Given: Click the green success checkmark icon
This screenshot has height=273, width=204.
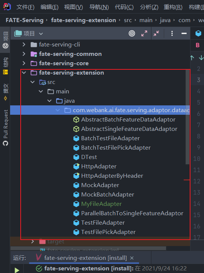Looking at the screenshot, I should tap(39, 268).
